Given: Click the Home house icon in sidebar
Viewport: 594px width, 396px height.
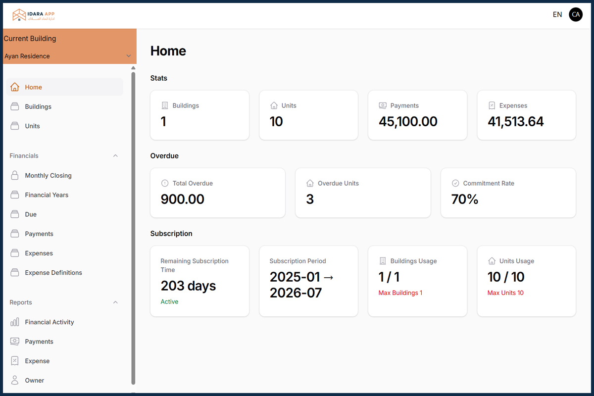Looking at the screenshot, I should 15,87.
